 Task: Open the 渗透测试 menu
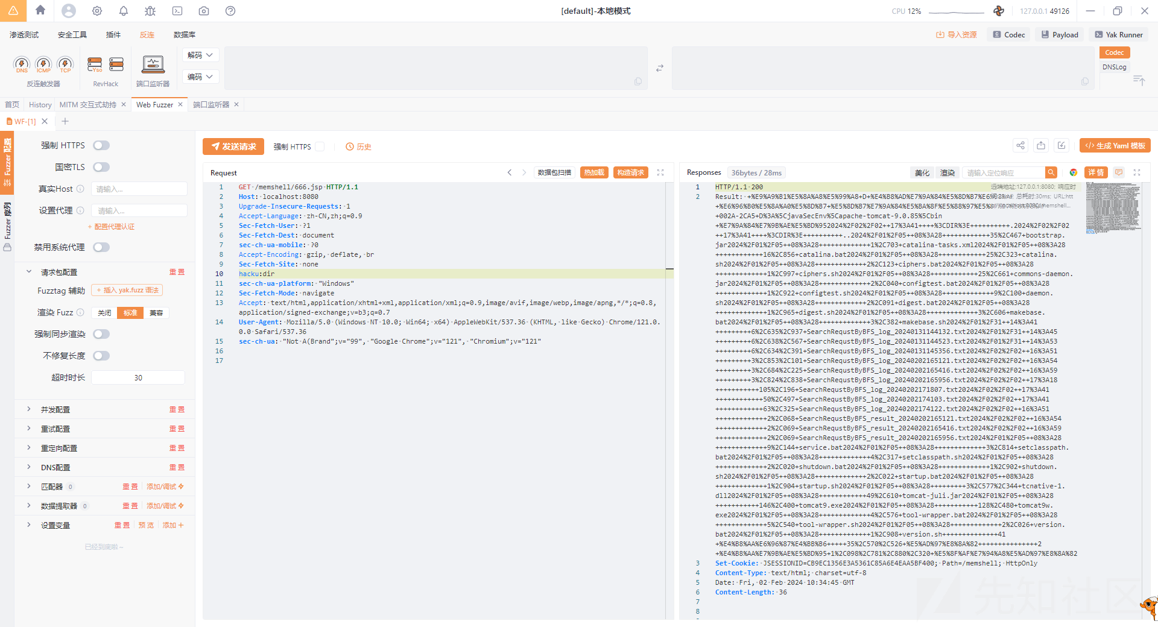click(x=24, y=34)
